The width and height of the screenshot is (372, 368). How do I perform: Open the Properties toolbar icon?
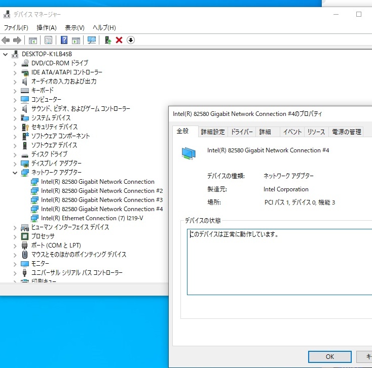coord(48,40)
